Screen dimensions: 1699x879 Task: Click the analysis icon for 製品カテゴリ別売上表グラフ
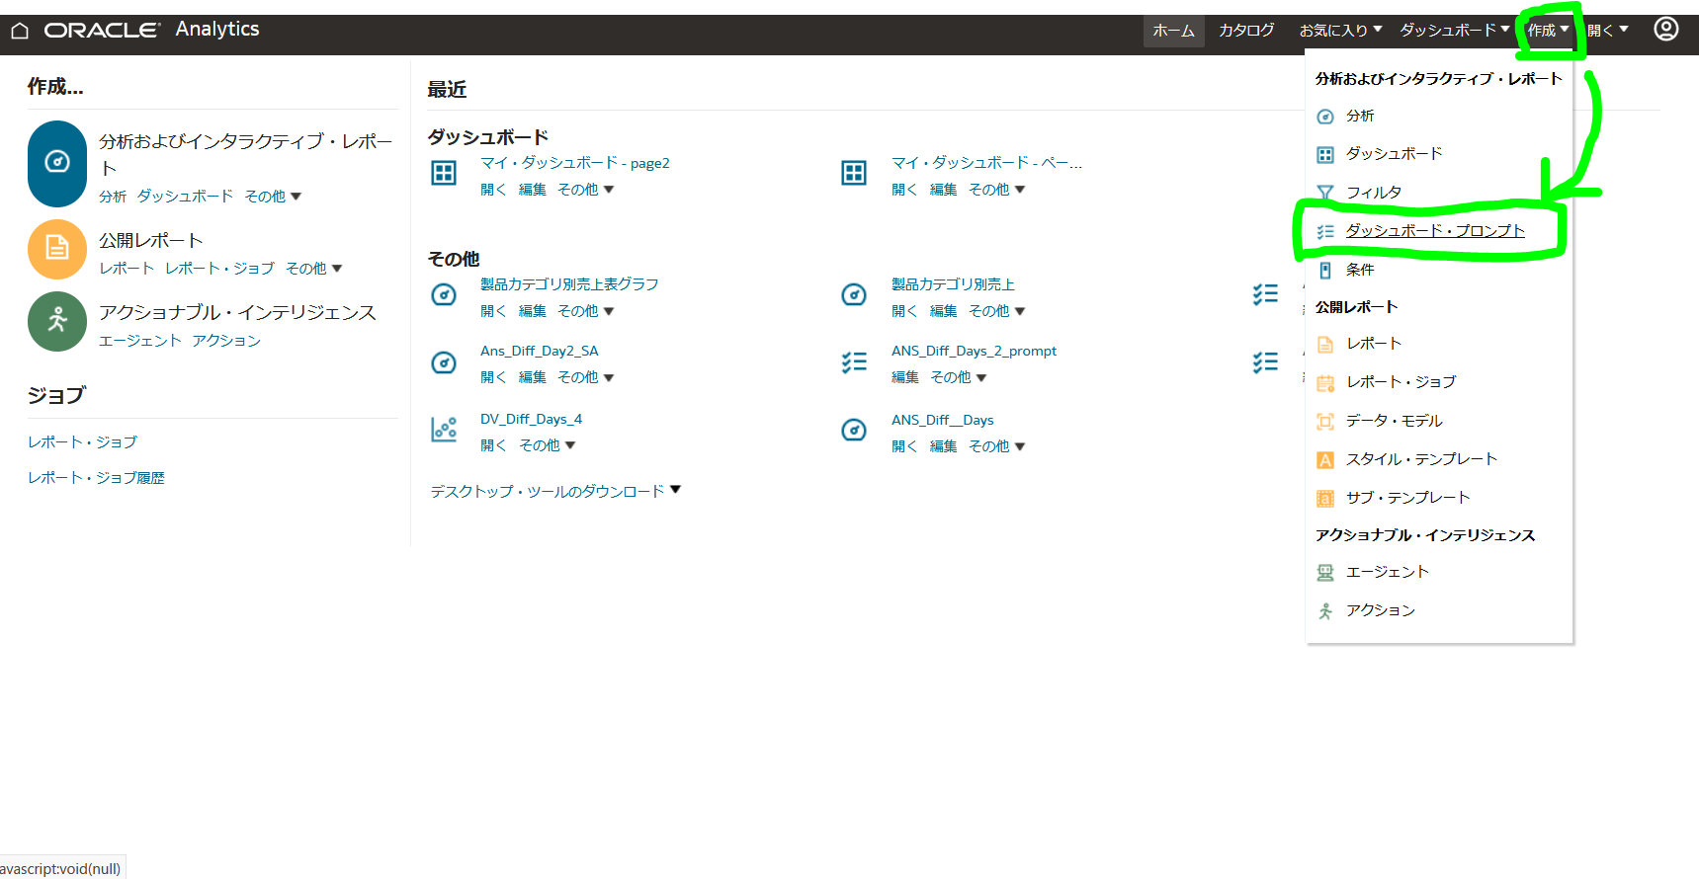click(x=444, y=294)
